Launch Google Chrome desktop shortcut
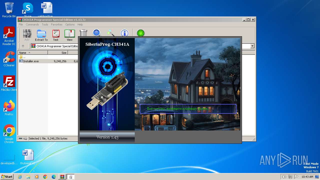The image size is (320, 180). coord(9,134)
